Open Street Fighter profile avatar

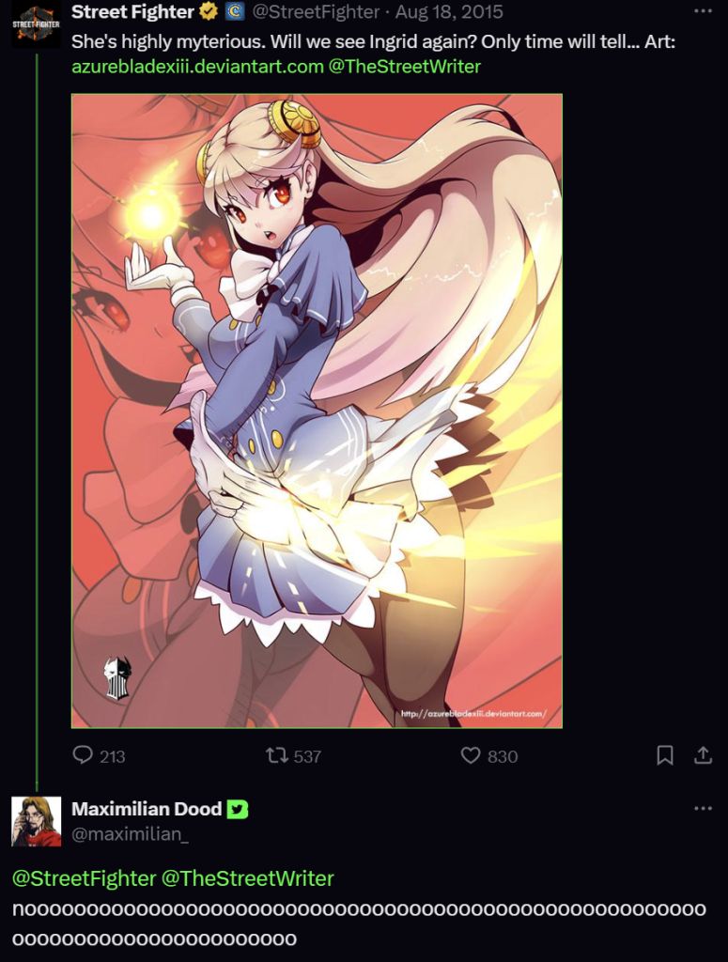37,23
